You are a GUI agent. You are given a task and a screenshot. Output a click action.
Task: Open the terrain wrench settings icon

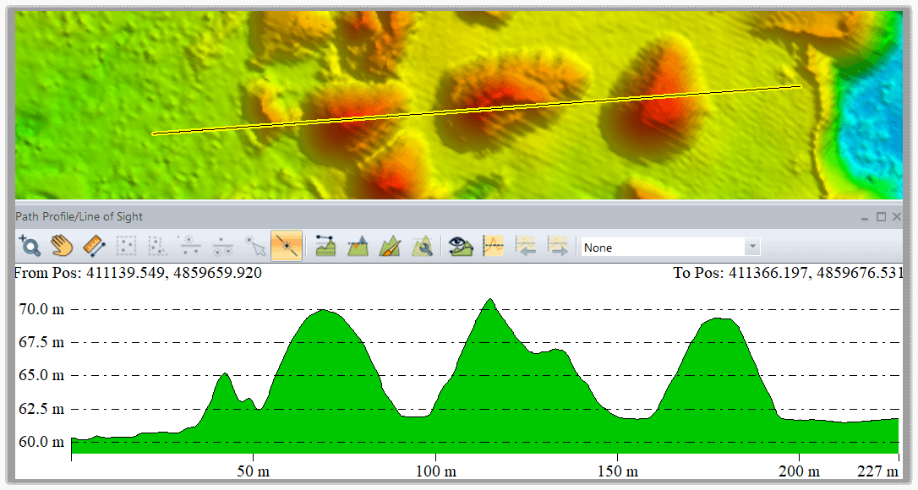(x=422, y=247)
